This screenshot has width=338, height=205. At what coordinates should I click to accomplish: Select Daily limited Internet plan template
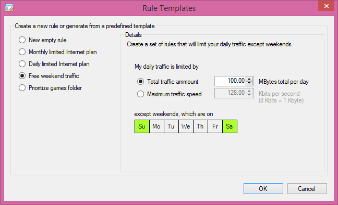coord(54,64)
